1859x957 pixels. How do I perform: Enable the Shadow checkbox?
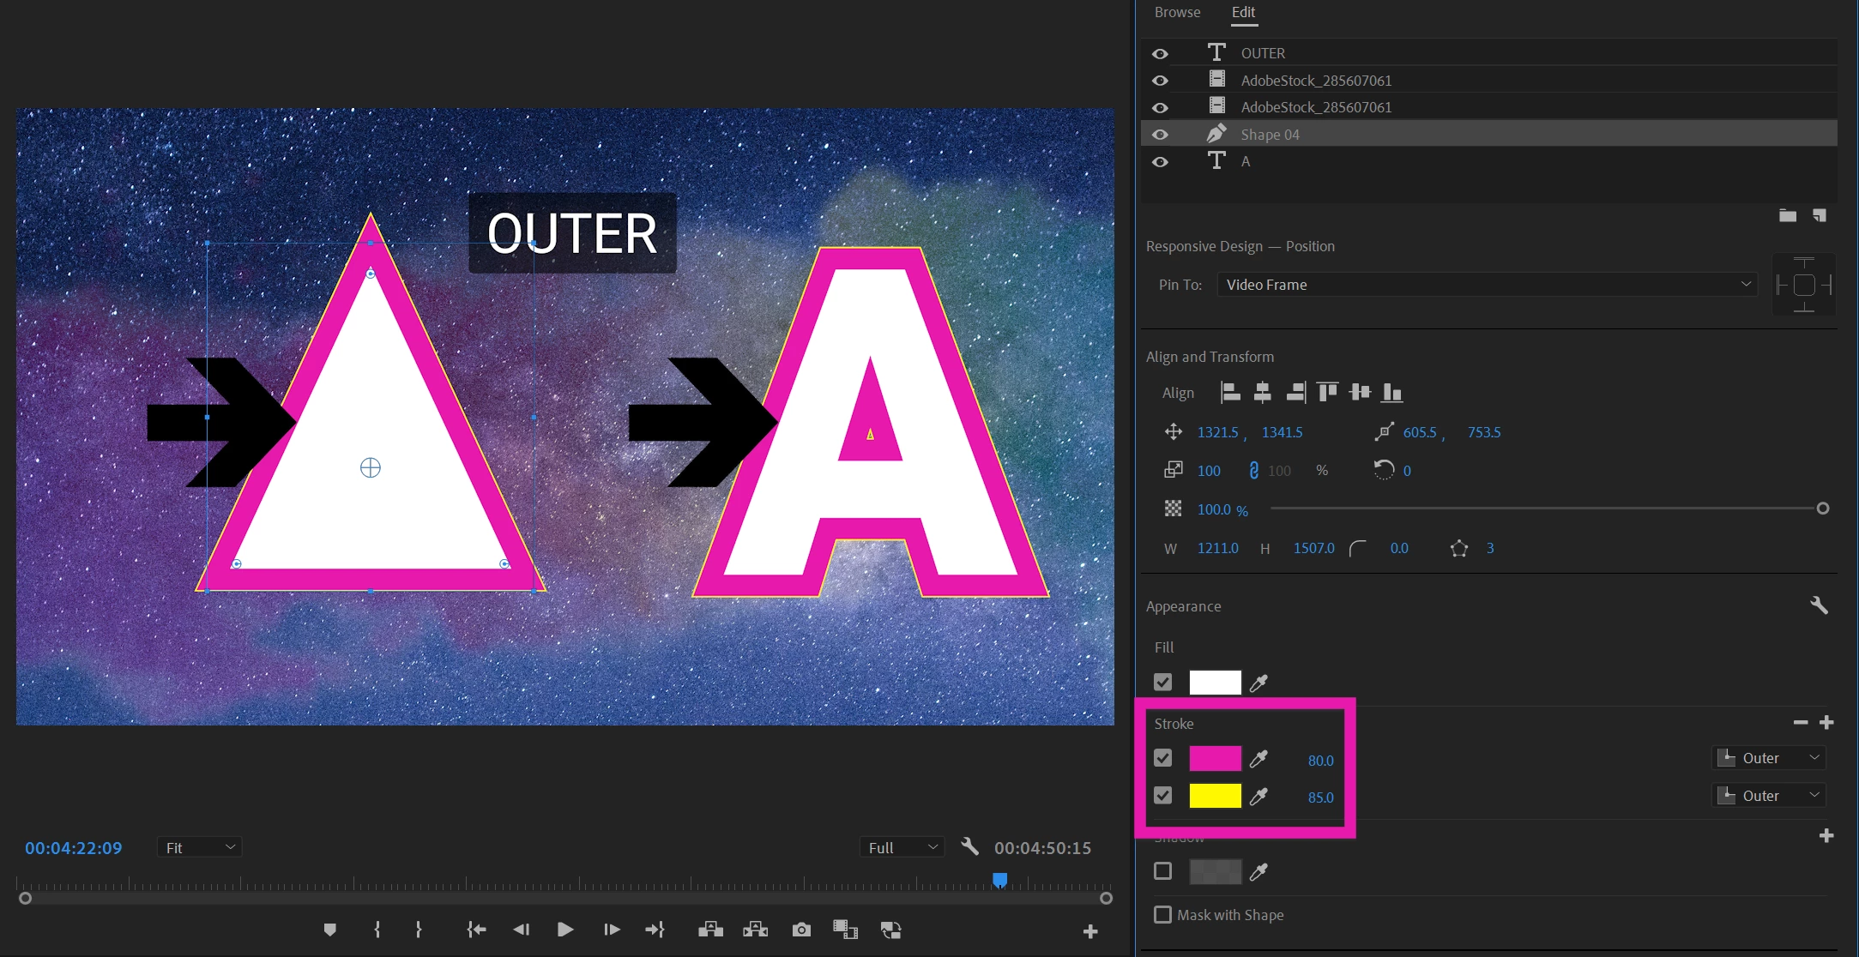(x=1162, y=871)
